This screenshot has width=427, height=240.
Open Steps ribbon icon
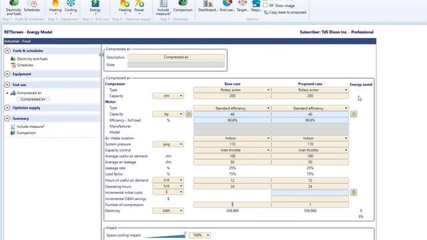(256, 7)
